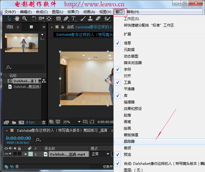This screenshot has width=205, height=172.
Task: Click the always preview this view icon
Action: coord(51,122)
